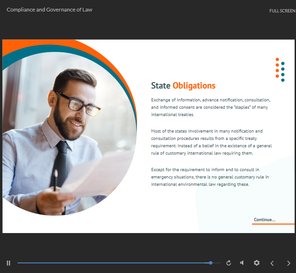Click the replay slide icon

[x=229, y=263]
